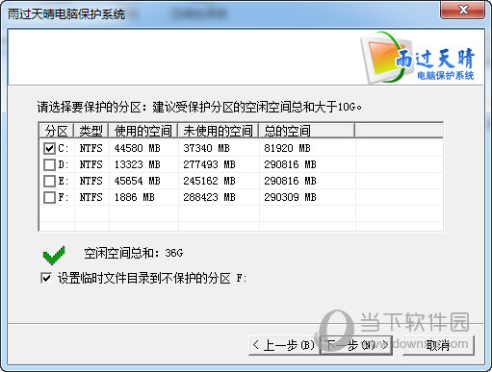Click the 总的空间 column header

coord(307,131)
